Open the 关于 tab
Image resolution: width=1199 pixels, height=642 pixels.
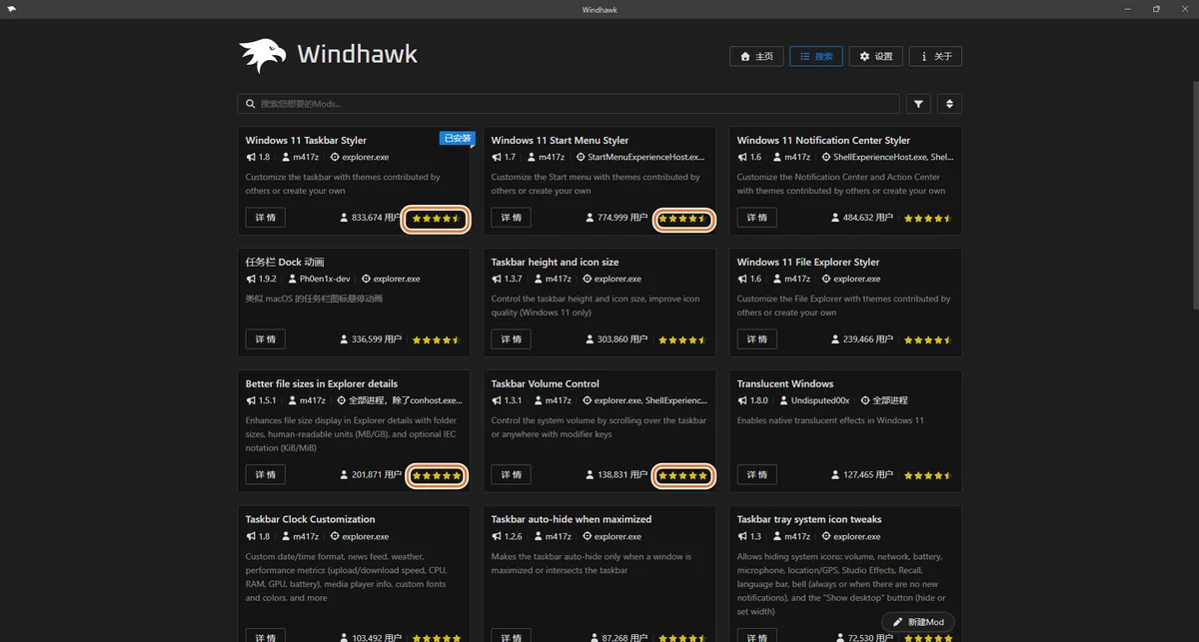point(935,56)
